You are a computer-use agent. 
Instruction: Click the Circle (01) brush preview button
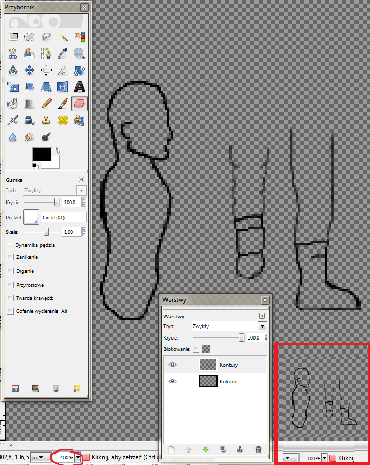click(32, 217)
